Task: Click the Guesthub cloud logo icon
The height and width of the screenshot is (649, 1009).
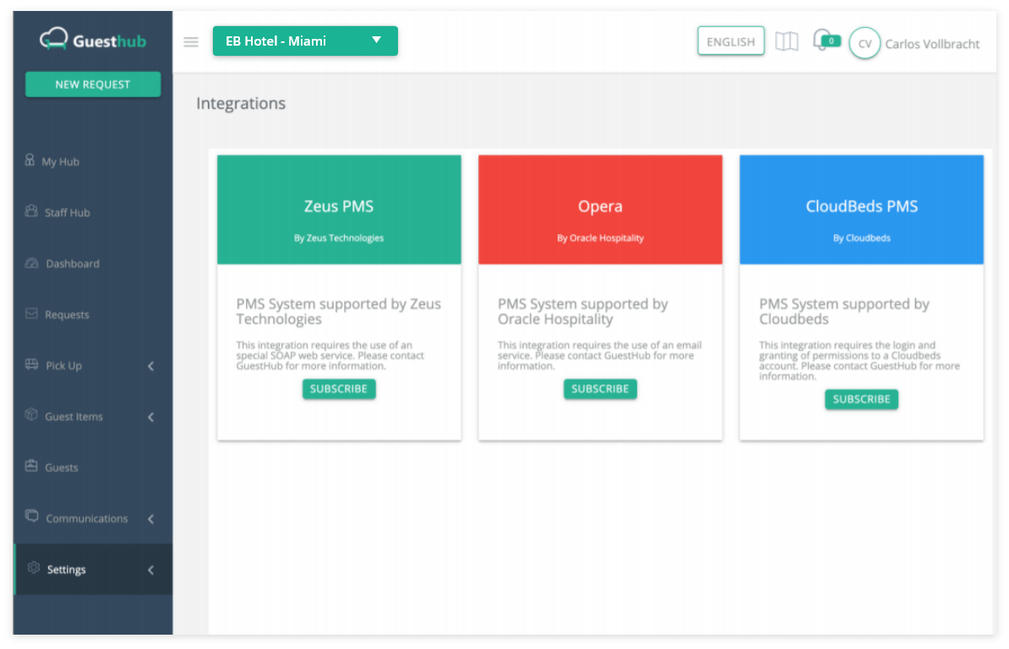Action: [x=52, y=39]
